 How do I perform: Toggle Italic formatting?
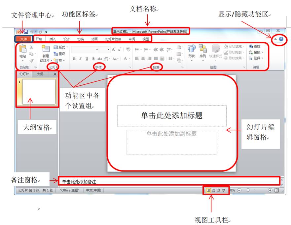(80, 59)
